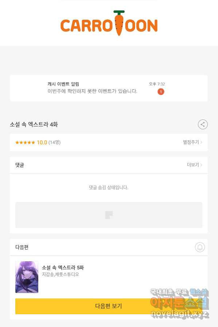Click the CARROTOON carrot logo
This screenshot has width=218, height=327.
pos(109,23)
